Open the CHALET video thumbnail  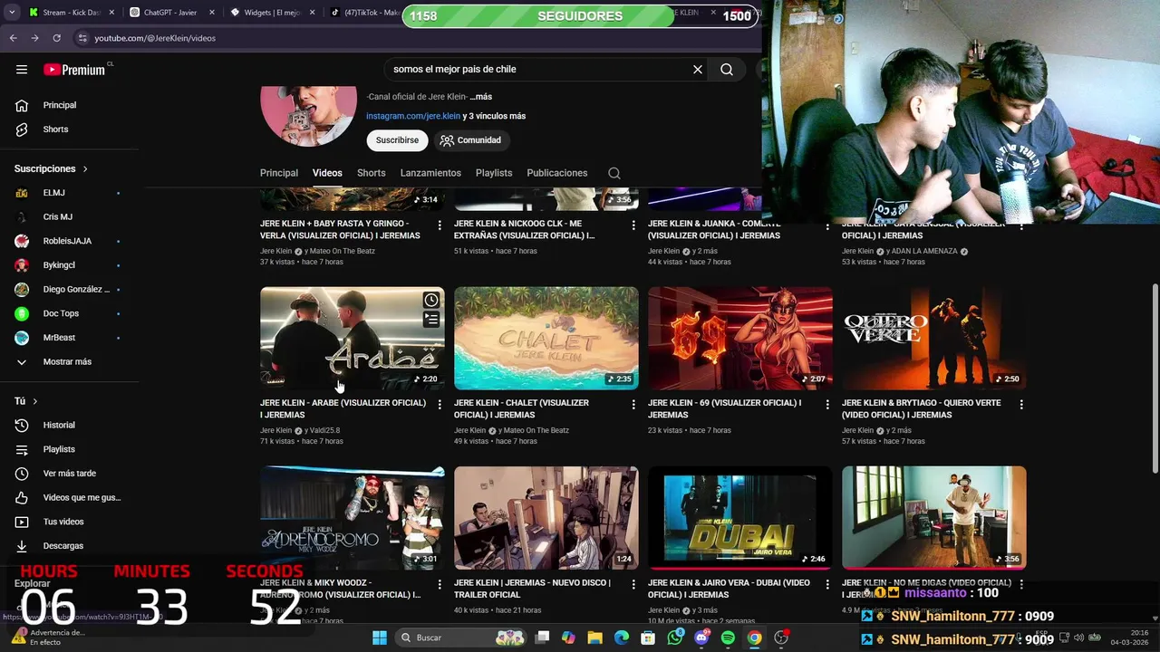click(546, 338)
